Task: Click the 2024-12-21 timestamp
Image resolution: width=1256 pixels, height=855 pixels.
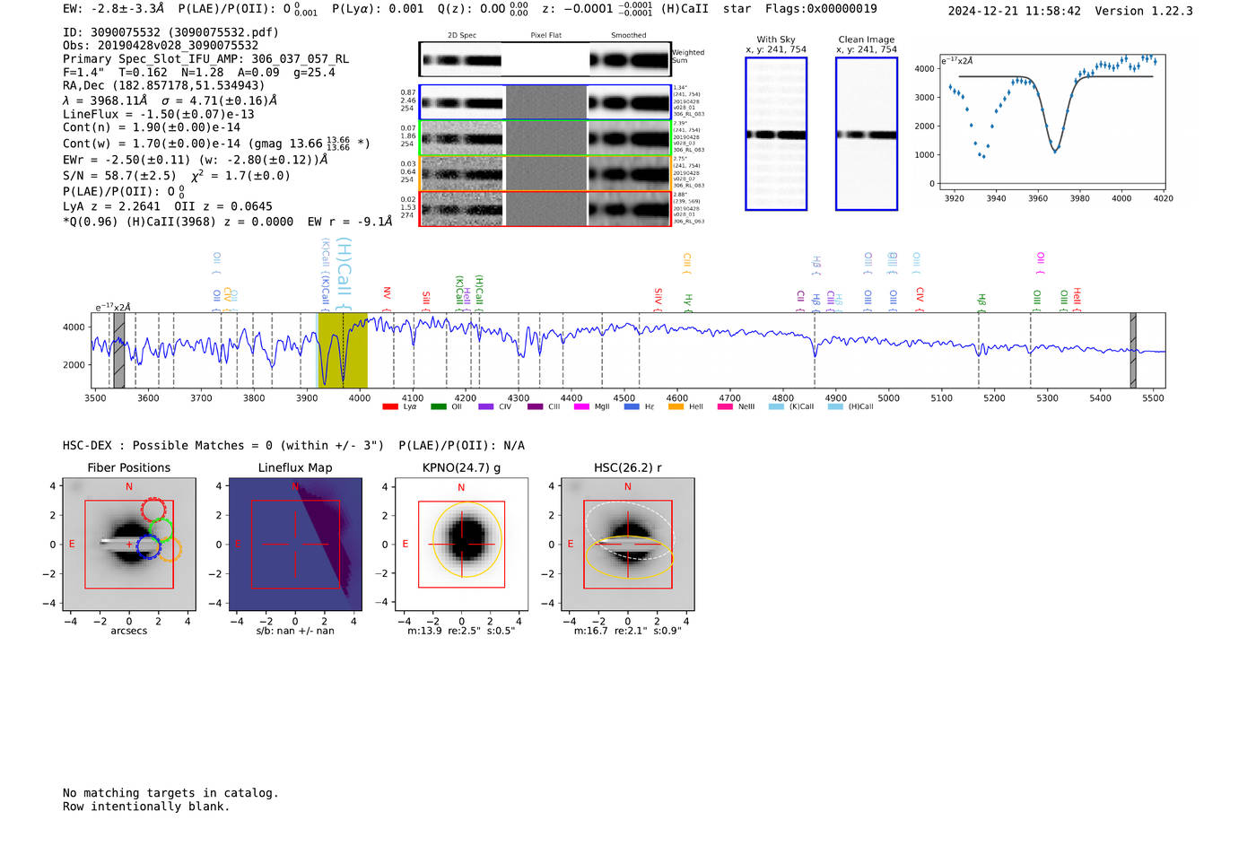Action: (x=1015, y=11)
